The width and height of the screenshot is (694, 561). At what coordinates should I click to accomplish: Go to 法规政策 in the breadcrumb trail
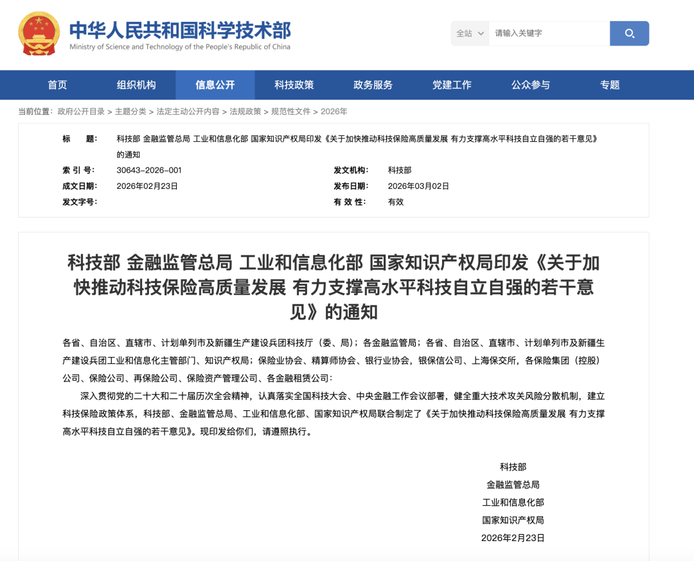[x=242, y=110]
